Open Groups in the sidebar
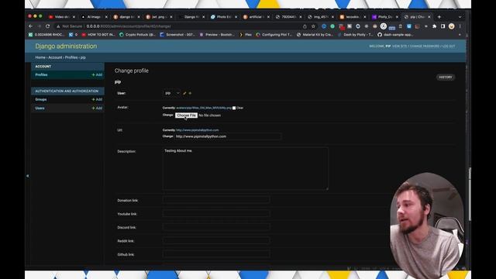This screenshot has height=279, width=496. [x=41, y=99]
